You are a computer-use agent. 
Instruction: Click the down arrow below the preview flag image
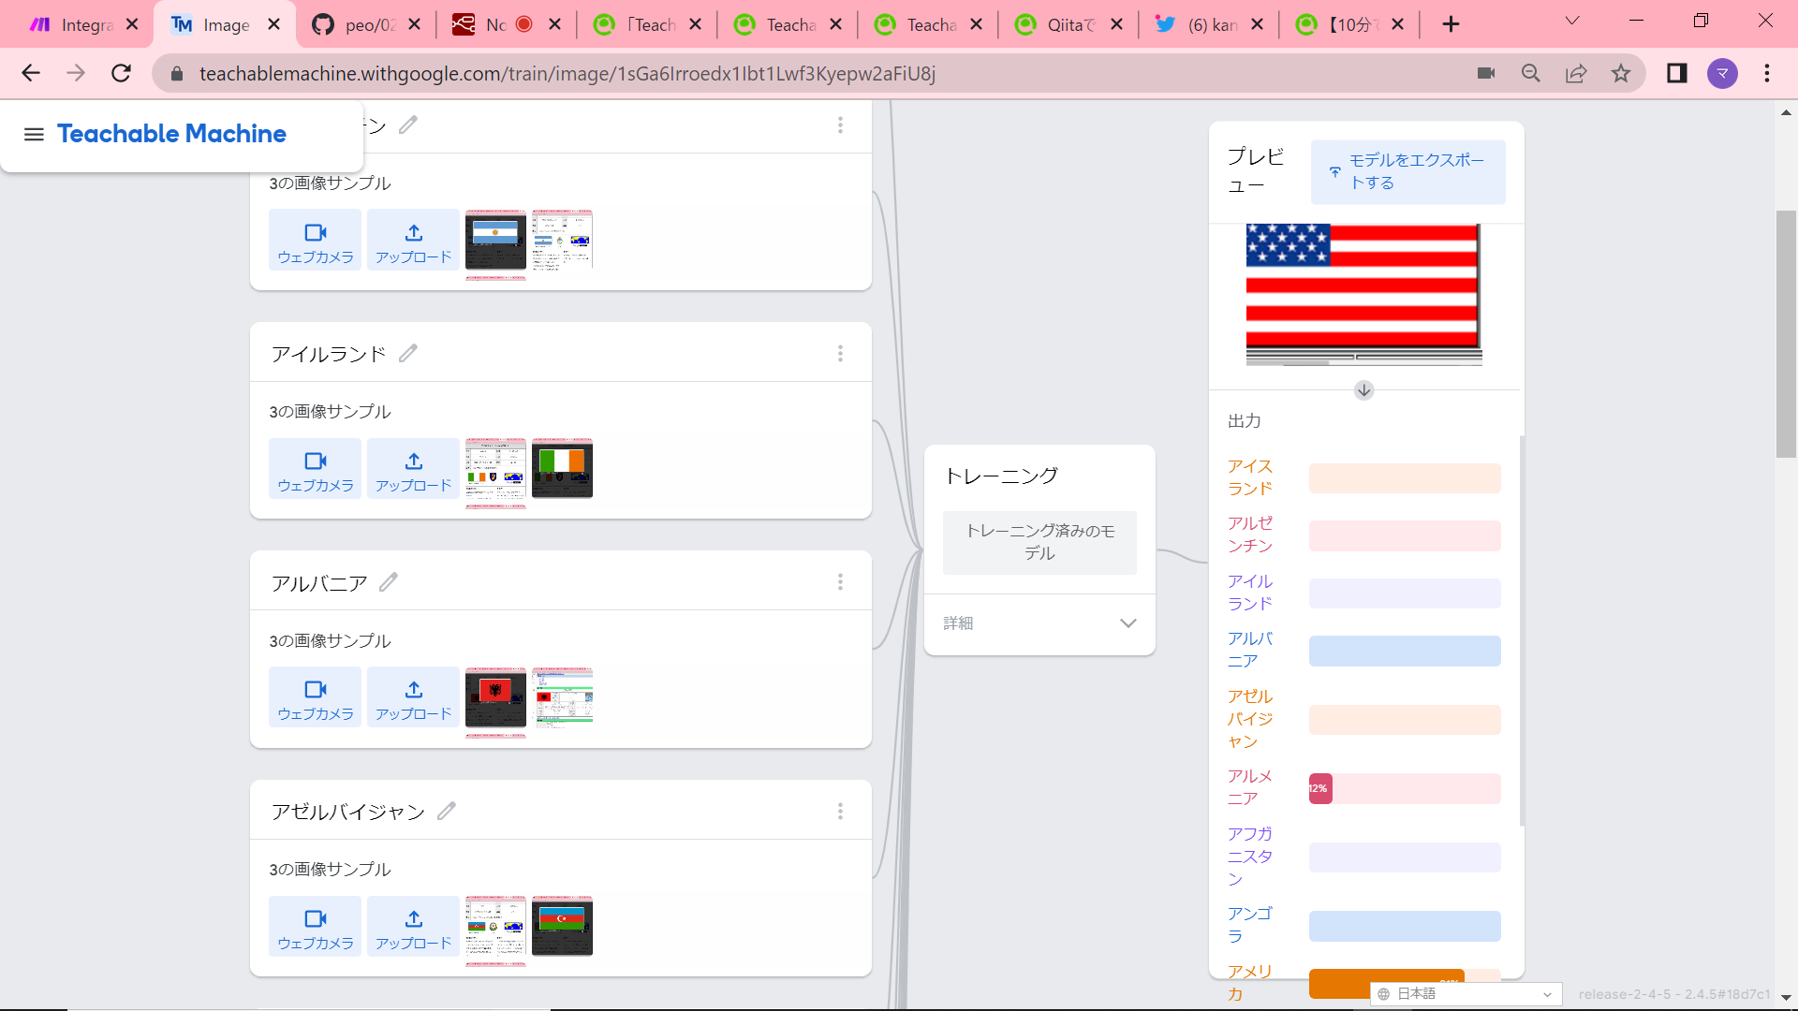coord(1363,390)
